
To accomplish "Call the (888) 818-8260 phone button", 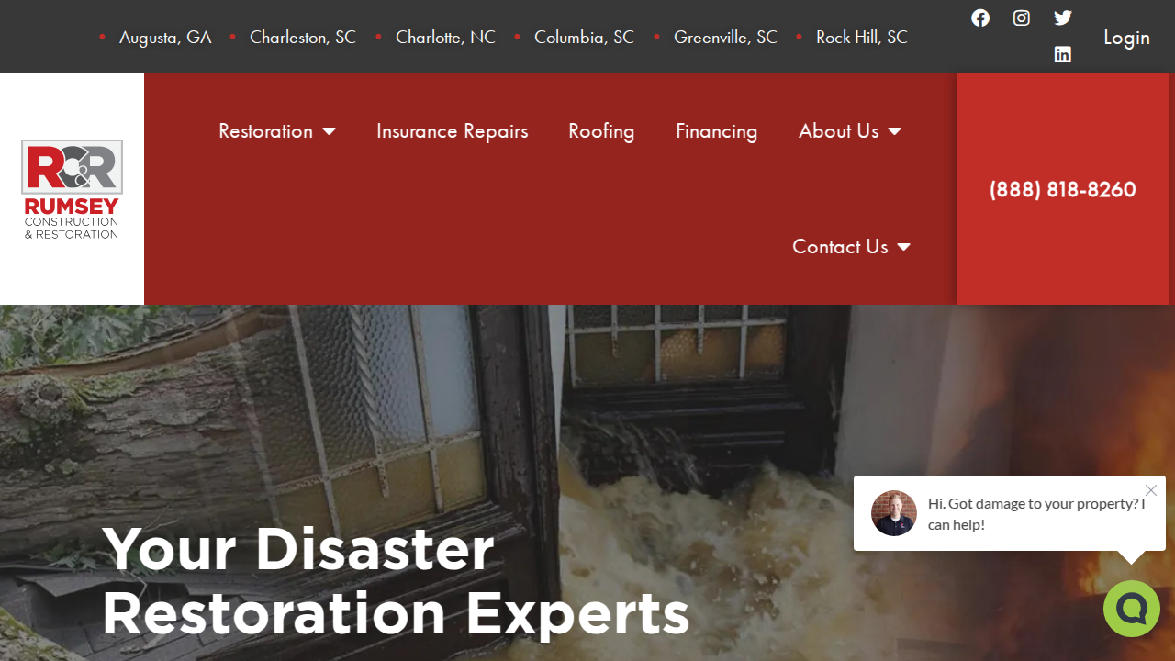I will (1063, 189).
